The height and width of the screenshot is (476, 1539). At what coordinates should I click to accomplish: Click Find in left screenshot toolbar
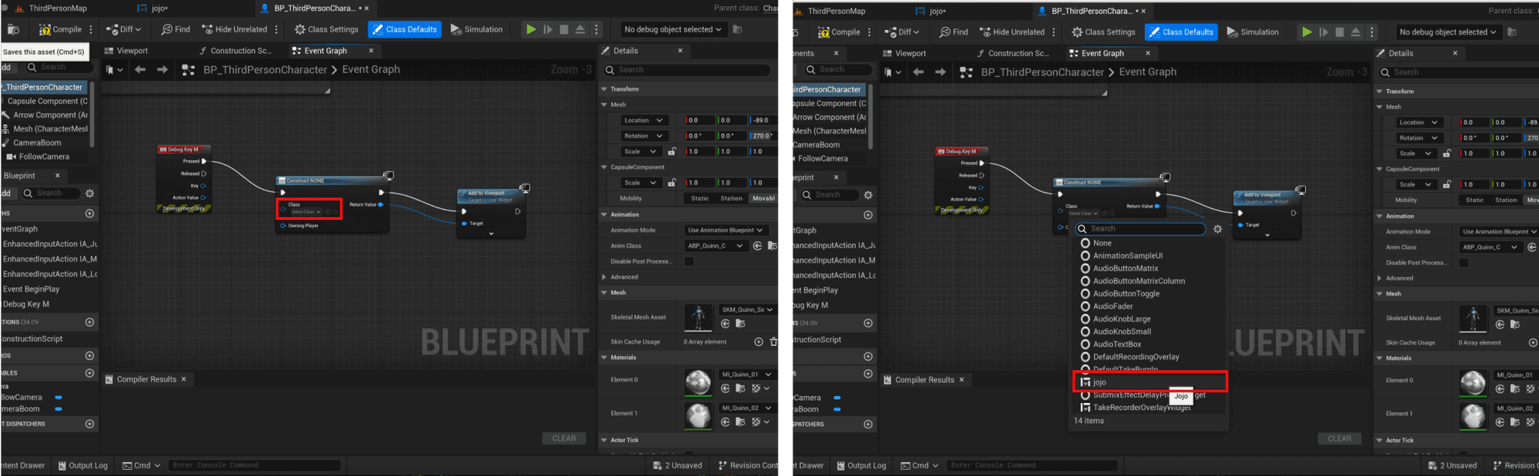175,29
